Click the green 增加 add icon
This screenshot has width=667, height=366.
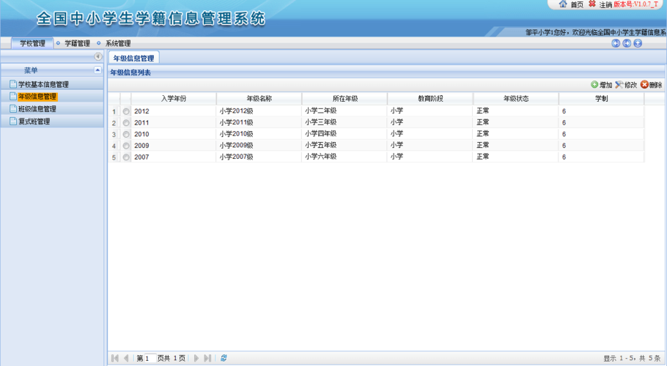[594, 85]
